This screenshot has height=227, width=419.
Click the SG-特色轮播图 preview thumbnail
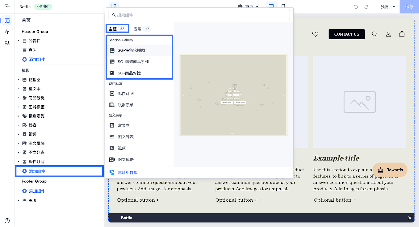[x=233, y=95]
